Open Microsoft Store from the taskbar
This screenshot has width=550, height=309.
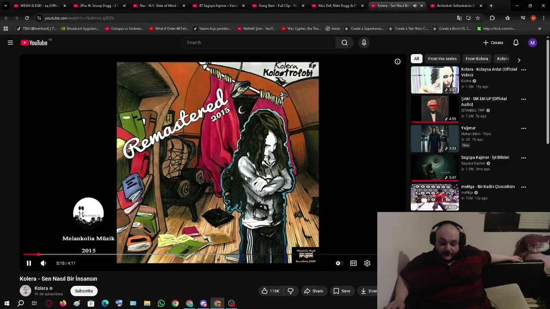point(91,303)
